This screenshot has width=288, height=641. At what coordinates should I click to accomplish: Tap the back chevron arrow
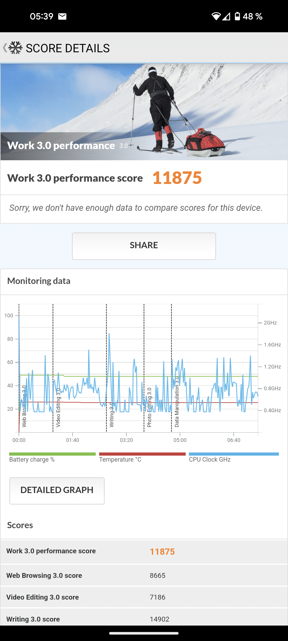pos(5,48)
